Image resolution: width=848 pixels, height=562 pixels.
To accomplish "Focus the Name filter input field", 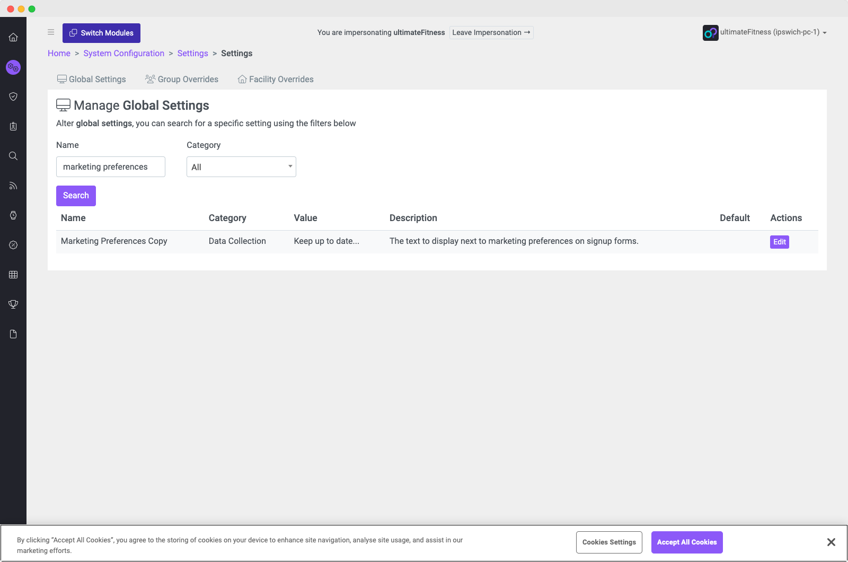I will point(111,166).
